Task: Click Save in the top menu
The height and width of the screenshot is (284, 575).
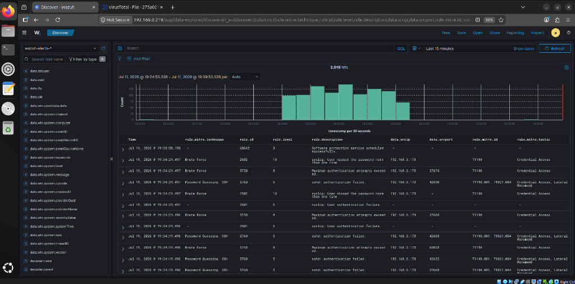Action: 462,33
